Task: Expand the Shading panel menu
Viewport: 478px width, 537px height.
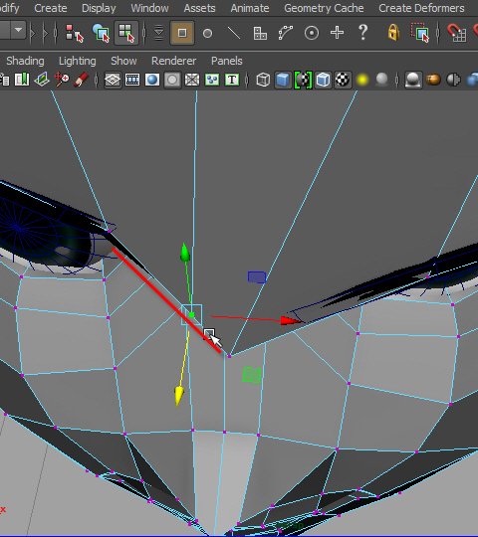Action: (x=25, y=61)
